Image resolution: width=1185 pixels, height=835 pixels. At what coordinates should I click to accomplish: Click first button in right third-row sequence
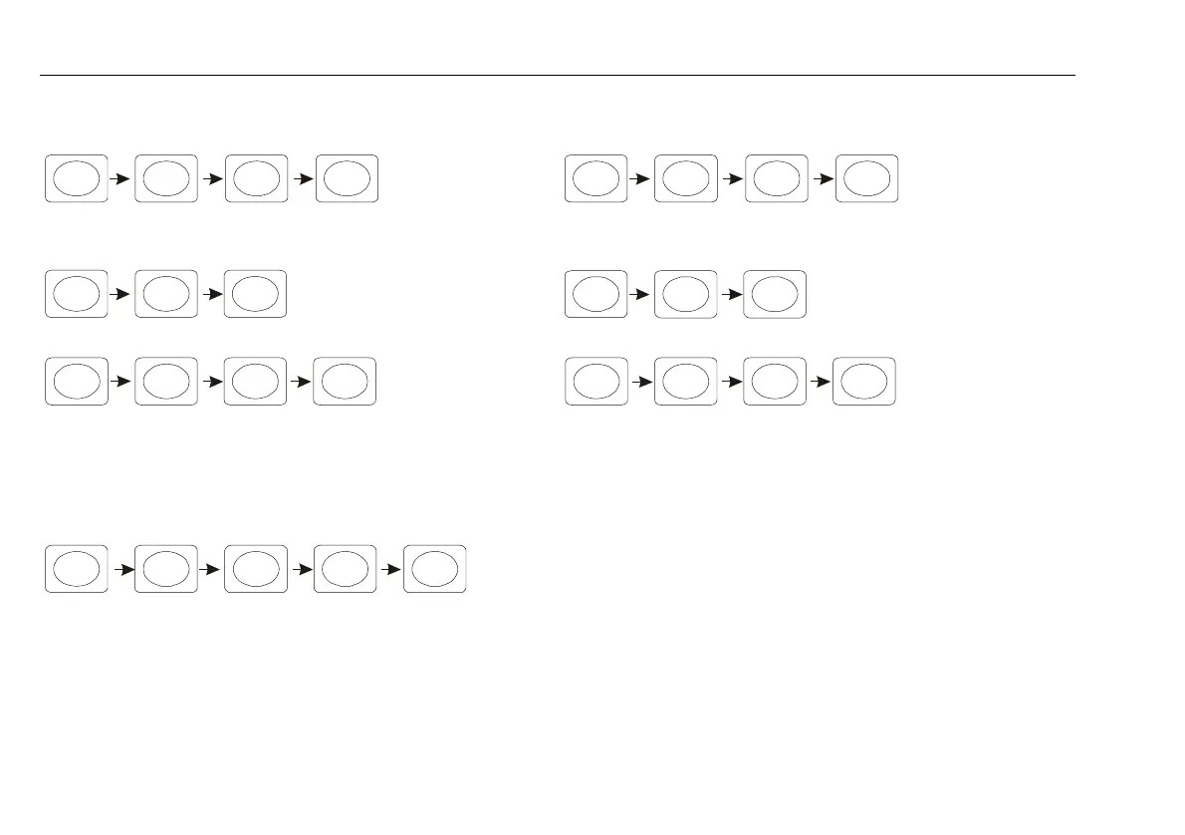(595, 381)
